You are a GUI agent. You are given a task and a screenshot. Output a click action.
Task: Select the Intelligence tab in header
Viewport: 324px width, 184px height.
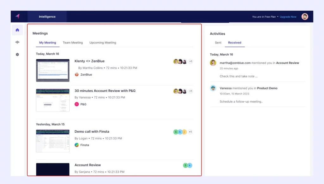click(x=47, y=16)
